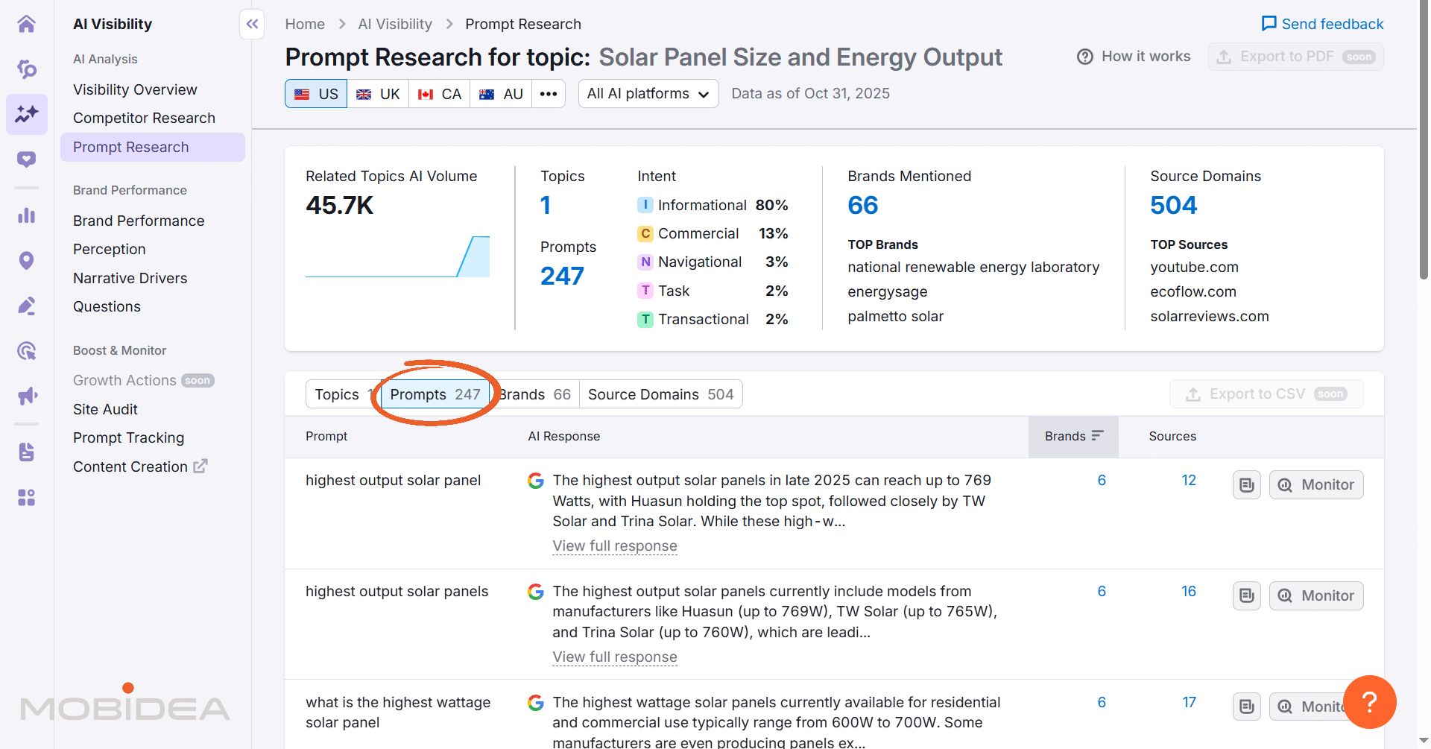Screen dimensions: 1431x749
Task: Open the apps grid icon at sidebar bottom
Action: tap(26, 497)
